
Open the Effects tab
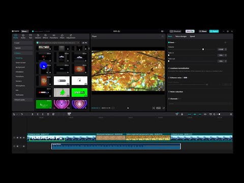[x=45, y=36]
